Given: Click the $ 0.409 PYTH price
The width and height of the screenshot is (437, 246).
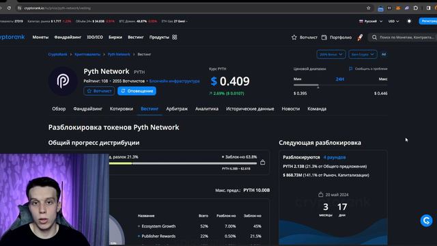Looking at the screenshot, I should (230, 81).
